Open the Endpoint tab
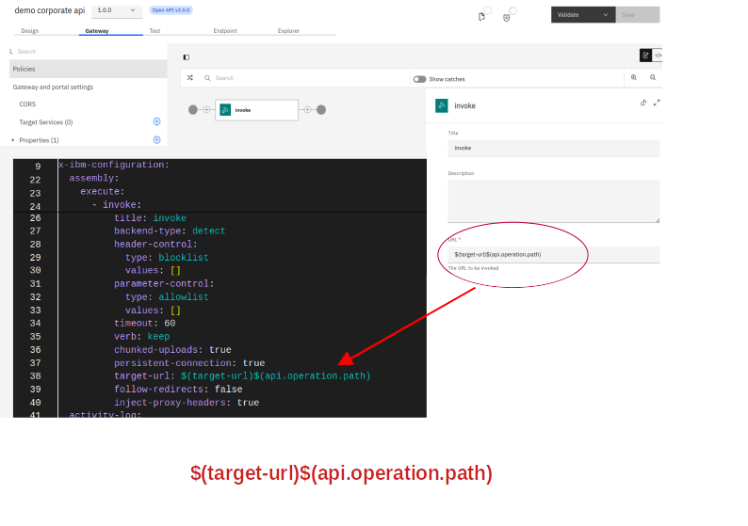Image resolution: width=748 pixels, height=526 pixels. (x=225, y=31)
